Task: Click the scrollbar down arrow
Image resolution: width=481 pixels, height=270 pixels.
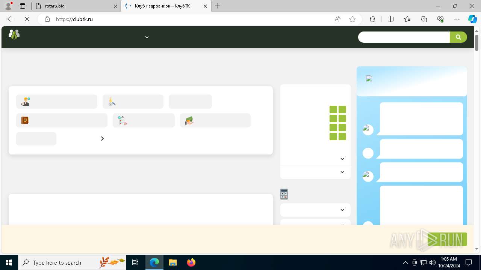Action: [476, 249]
